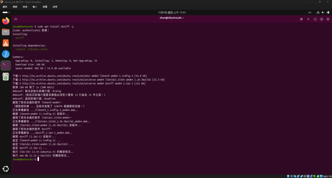This screenshot has height=178, width=332.
Task: Click the VirtualBox display status icon
Action: 308,176
